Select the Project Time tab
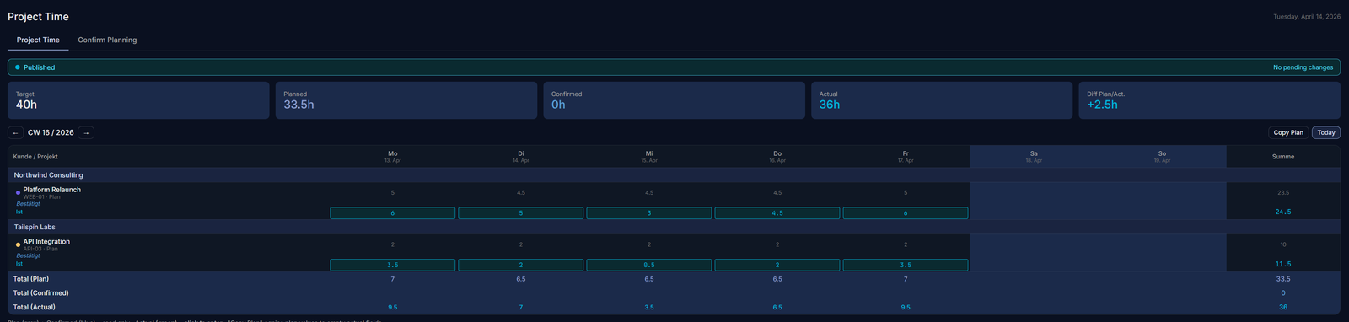Image resolution: width=1349 pixels, height=322 pixels. 38,40
